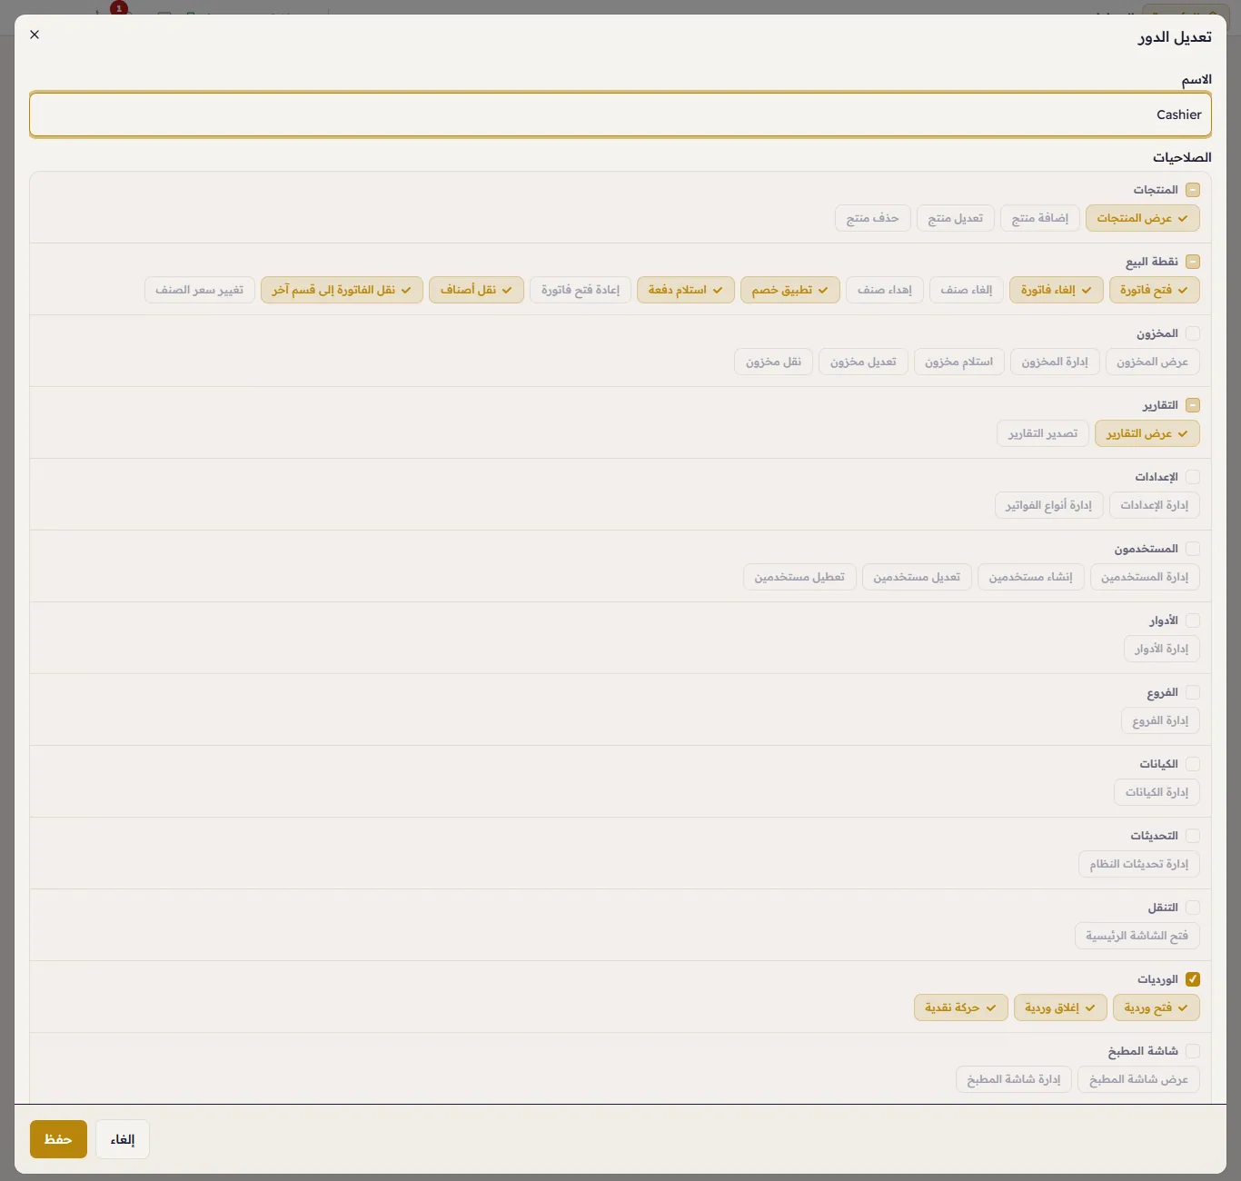Viewport: 1241px width, 1181px height.
Task: Deselect the تطبيق خصم permission
Action: (x=790, y=290)
